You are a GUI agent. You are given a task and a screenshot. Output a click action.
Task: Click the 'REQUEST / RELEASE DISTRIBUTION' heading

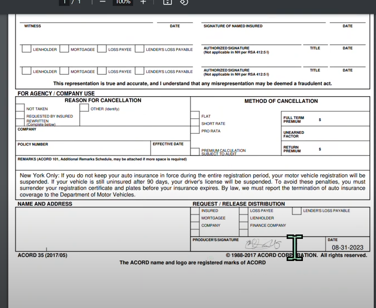(239, 204)
